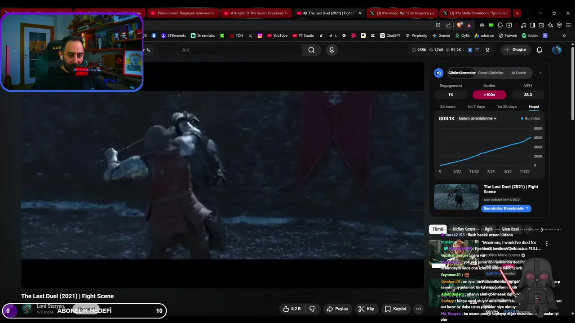Open the STElements bookmark
The height and width of the screenshot is (323, 575).
[x=173, y=35]
